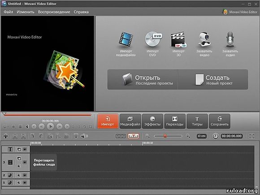Viewport: 260px width, 195px height.
Task: Click the first scissors split icon
Action: click(x=15, y=136)
